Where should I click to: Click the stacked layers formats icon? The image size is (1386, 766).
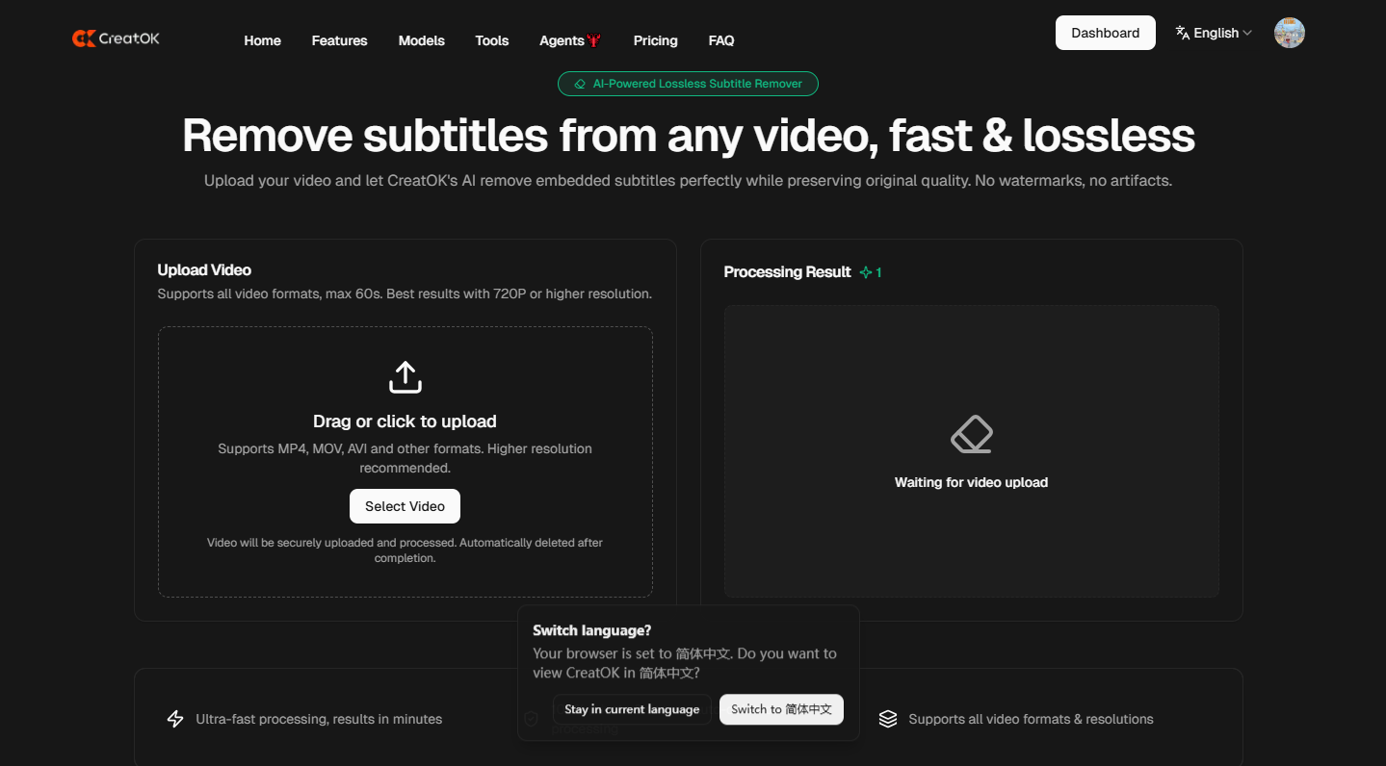coord(888,719)
